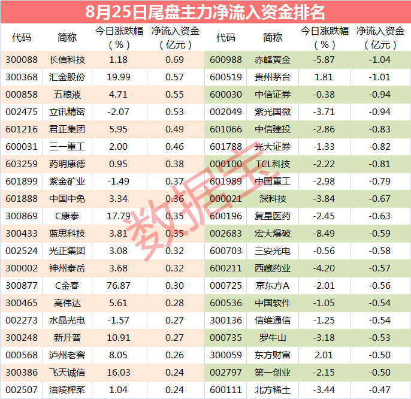Select stock name 高伟达
Viewport: 411px width, 399px height.
(x=67, y=303)
